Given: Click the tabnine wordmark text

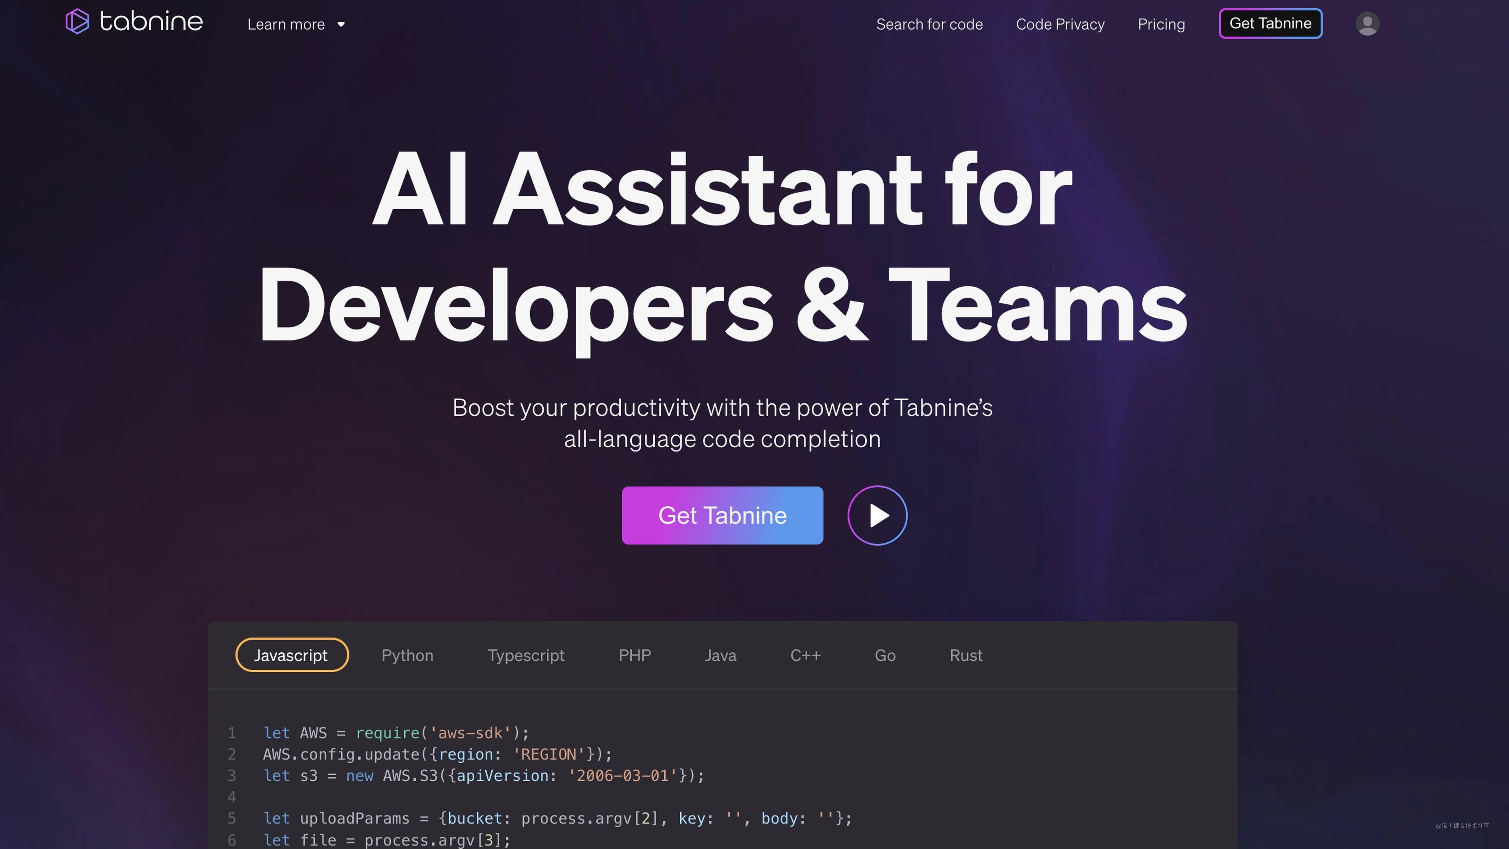Looking at the screenshot, I should click(x=151, y=22).
